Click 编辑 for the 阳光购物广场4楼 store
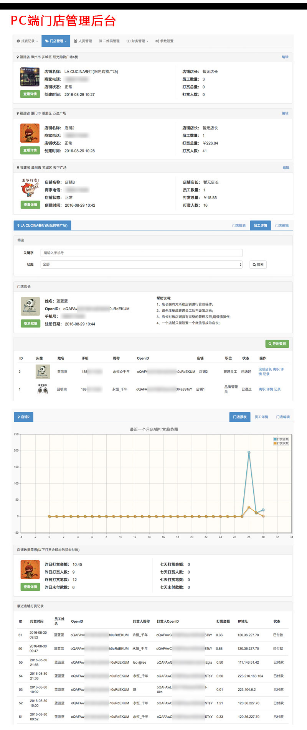Image resolution: width=307 pixels, height=730 pixels. [285, 57]
